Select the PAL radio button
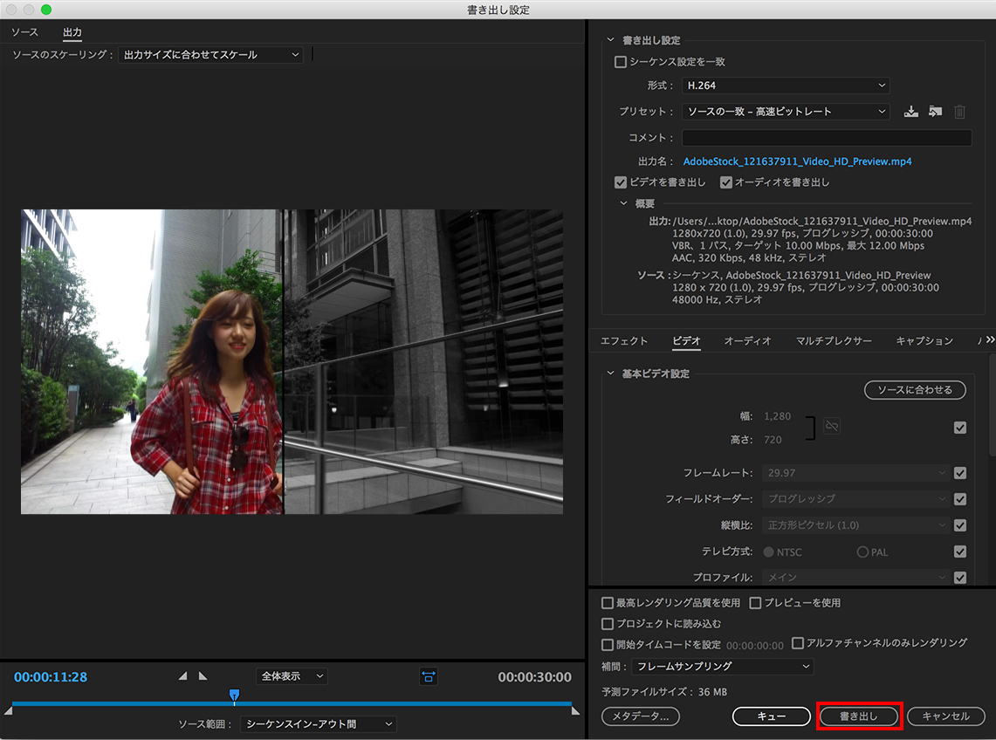 [x=862, y=552]
